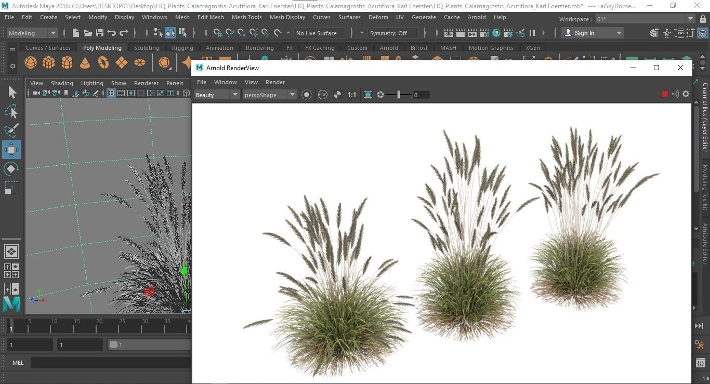Expand snap options small arrow
The width and height of the screenshot is (710, 384).
pyautogui.click(x=288, y=33)
